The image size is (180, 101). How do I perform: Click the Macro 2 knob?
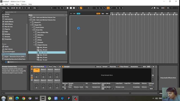[x=43, y=75]
